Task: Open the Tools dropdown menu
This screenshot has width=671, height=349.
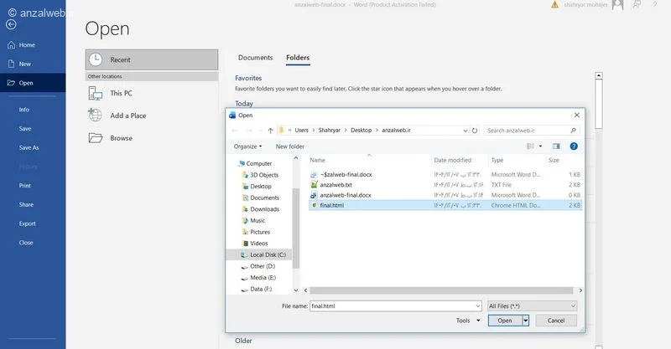Action: [468, 321]
